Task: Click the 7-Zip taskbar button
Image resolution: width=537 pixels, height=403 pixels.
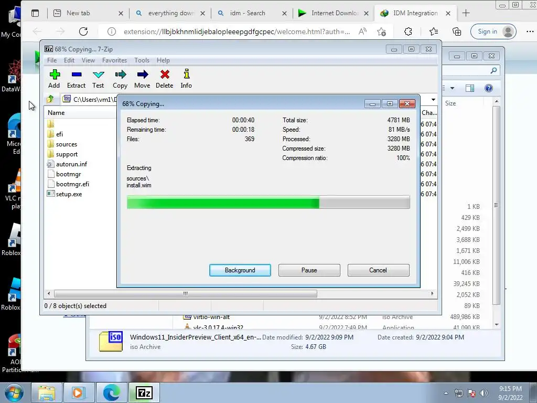Action: click(x=144, y=393)
